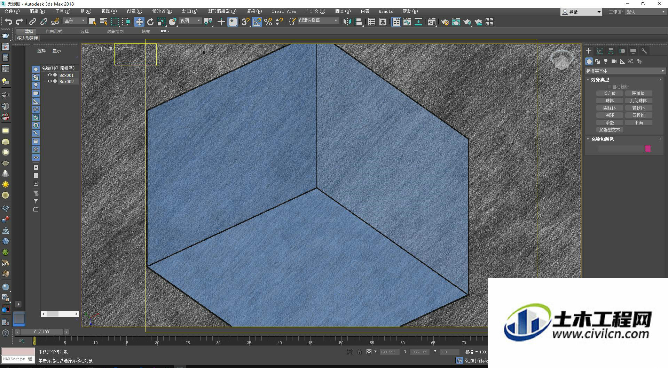Click the scene explorer horizontal scrollbar
668x368 pixels.
pyautogui.click(x=60, y=314)
